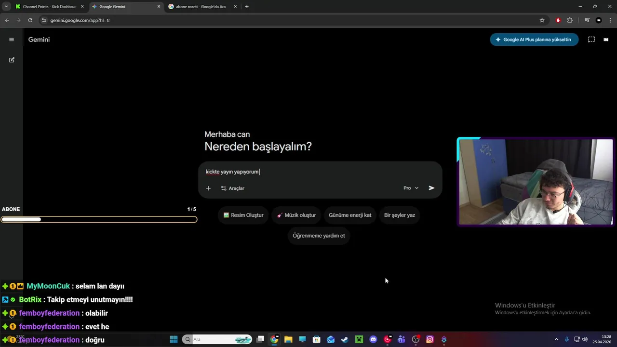Reload the current page
The image size is (617, 347).
tap(30, 20)
